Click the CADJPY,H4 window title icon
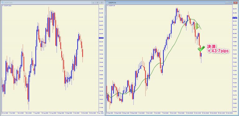The image size is (239, 116). point(107,3)
